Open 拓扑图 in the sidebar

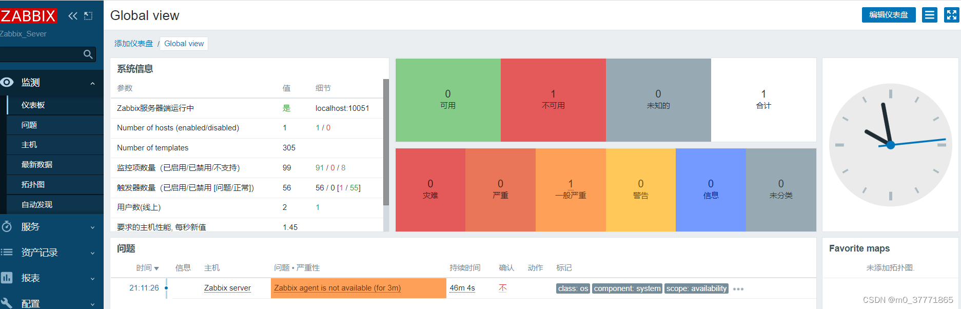pos(55,185)
